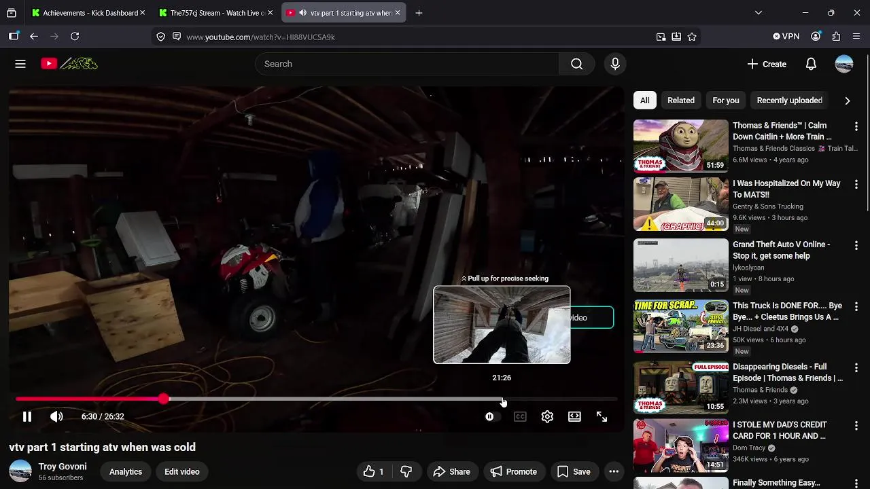Open options for Disappearing Diesels video
The image size is (870, 489).
856,368
